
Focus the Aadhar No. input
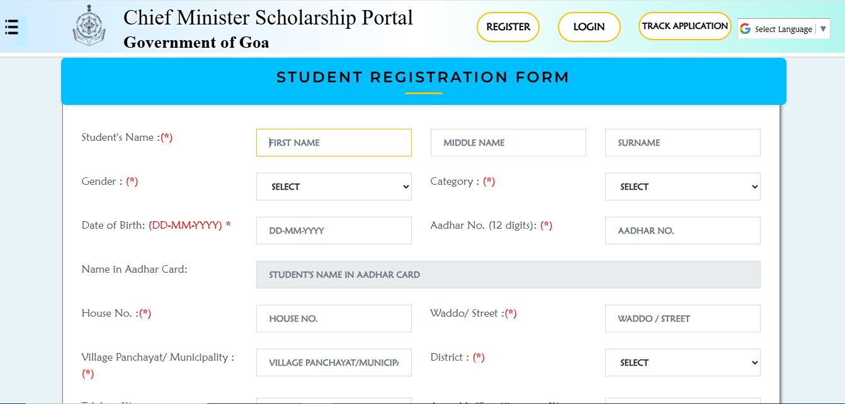(683, 231)
